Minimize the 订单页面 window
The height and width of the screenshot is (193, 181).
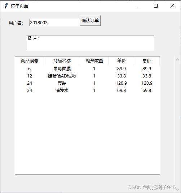pos(140,6)
